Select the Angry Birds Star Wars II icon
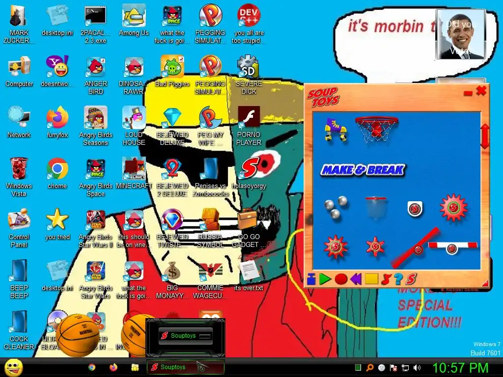The height and width of the screenshot is (377, 503). [96, 228]
